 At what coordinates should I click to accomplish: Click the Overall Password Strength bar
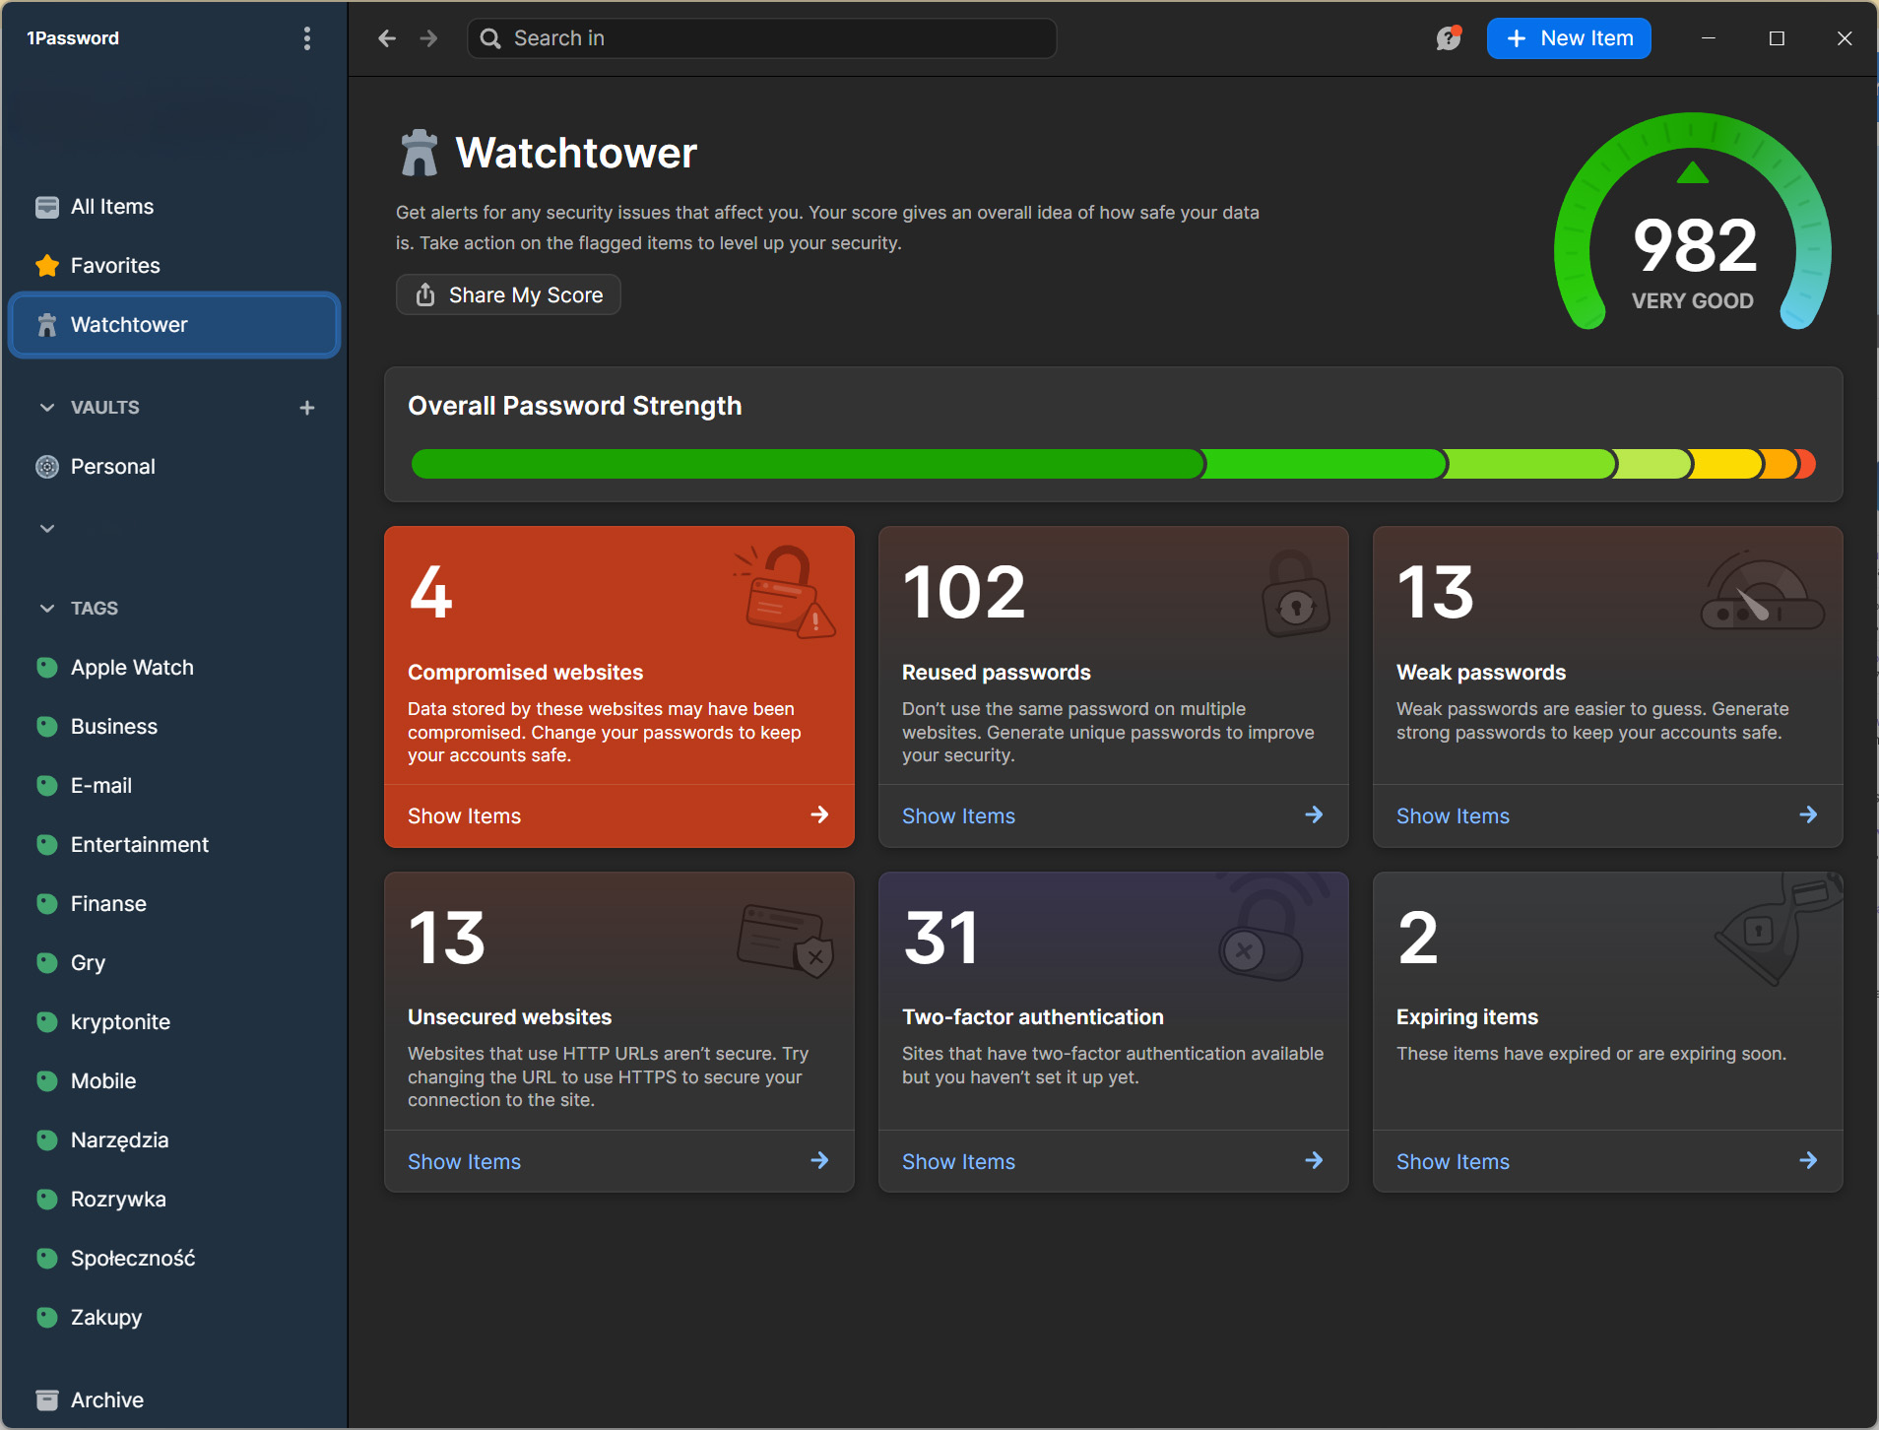coord(1113,464)
